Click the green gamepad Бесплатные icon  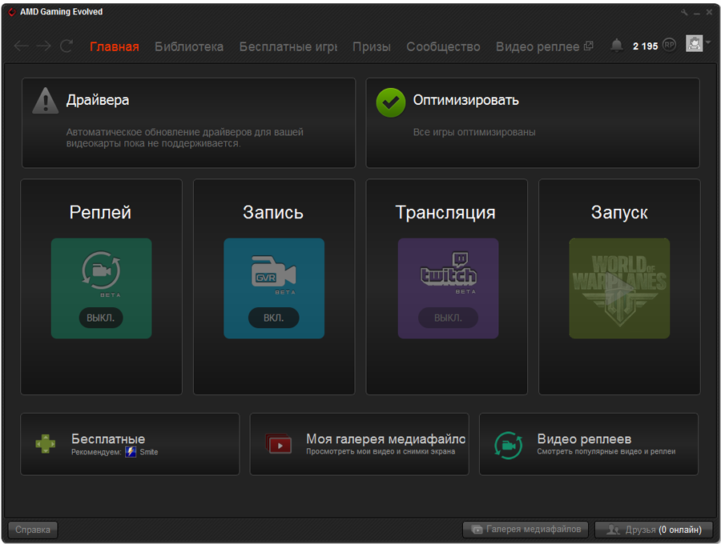click(x=46, y=444)
